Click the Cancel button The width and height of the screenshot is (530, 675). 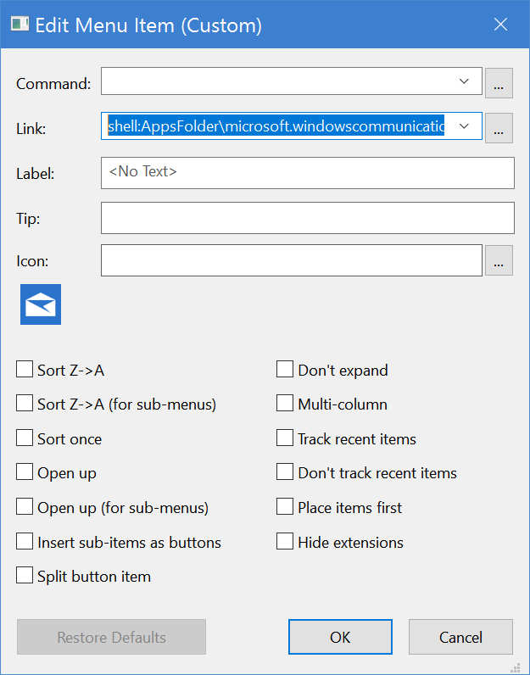(460, 637)
